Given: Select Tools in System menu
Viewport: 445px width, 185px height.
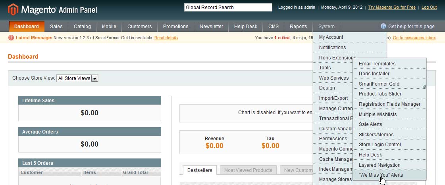Looking at the screenshot, I should (x=333, y=68).
